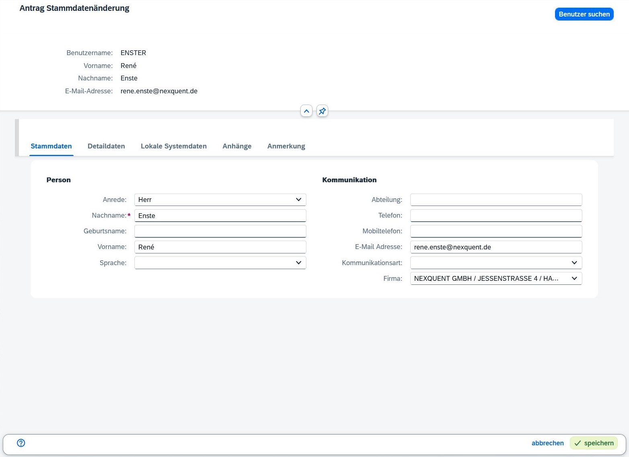Click abbrechen to cancel changes

(x=547, y=443)
